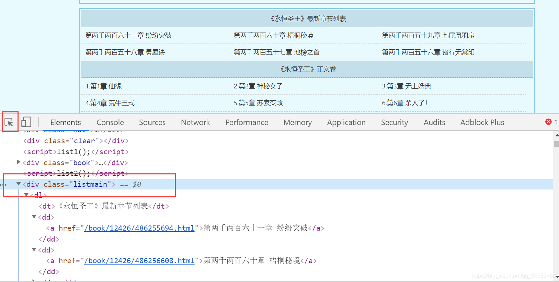Select the dt 《永恒圣王》最新章节列表 line

coord(104,206)
